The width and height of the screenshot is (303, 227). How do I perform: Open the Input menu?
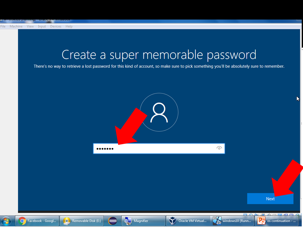[x=42, y=26]
